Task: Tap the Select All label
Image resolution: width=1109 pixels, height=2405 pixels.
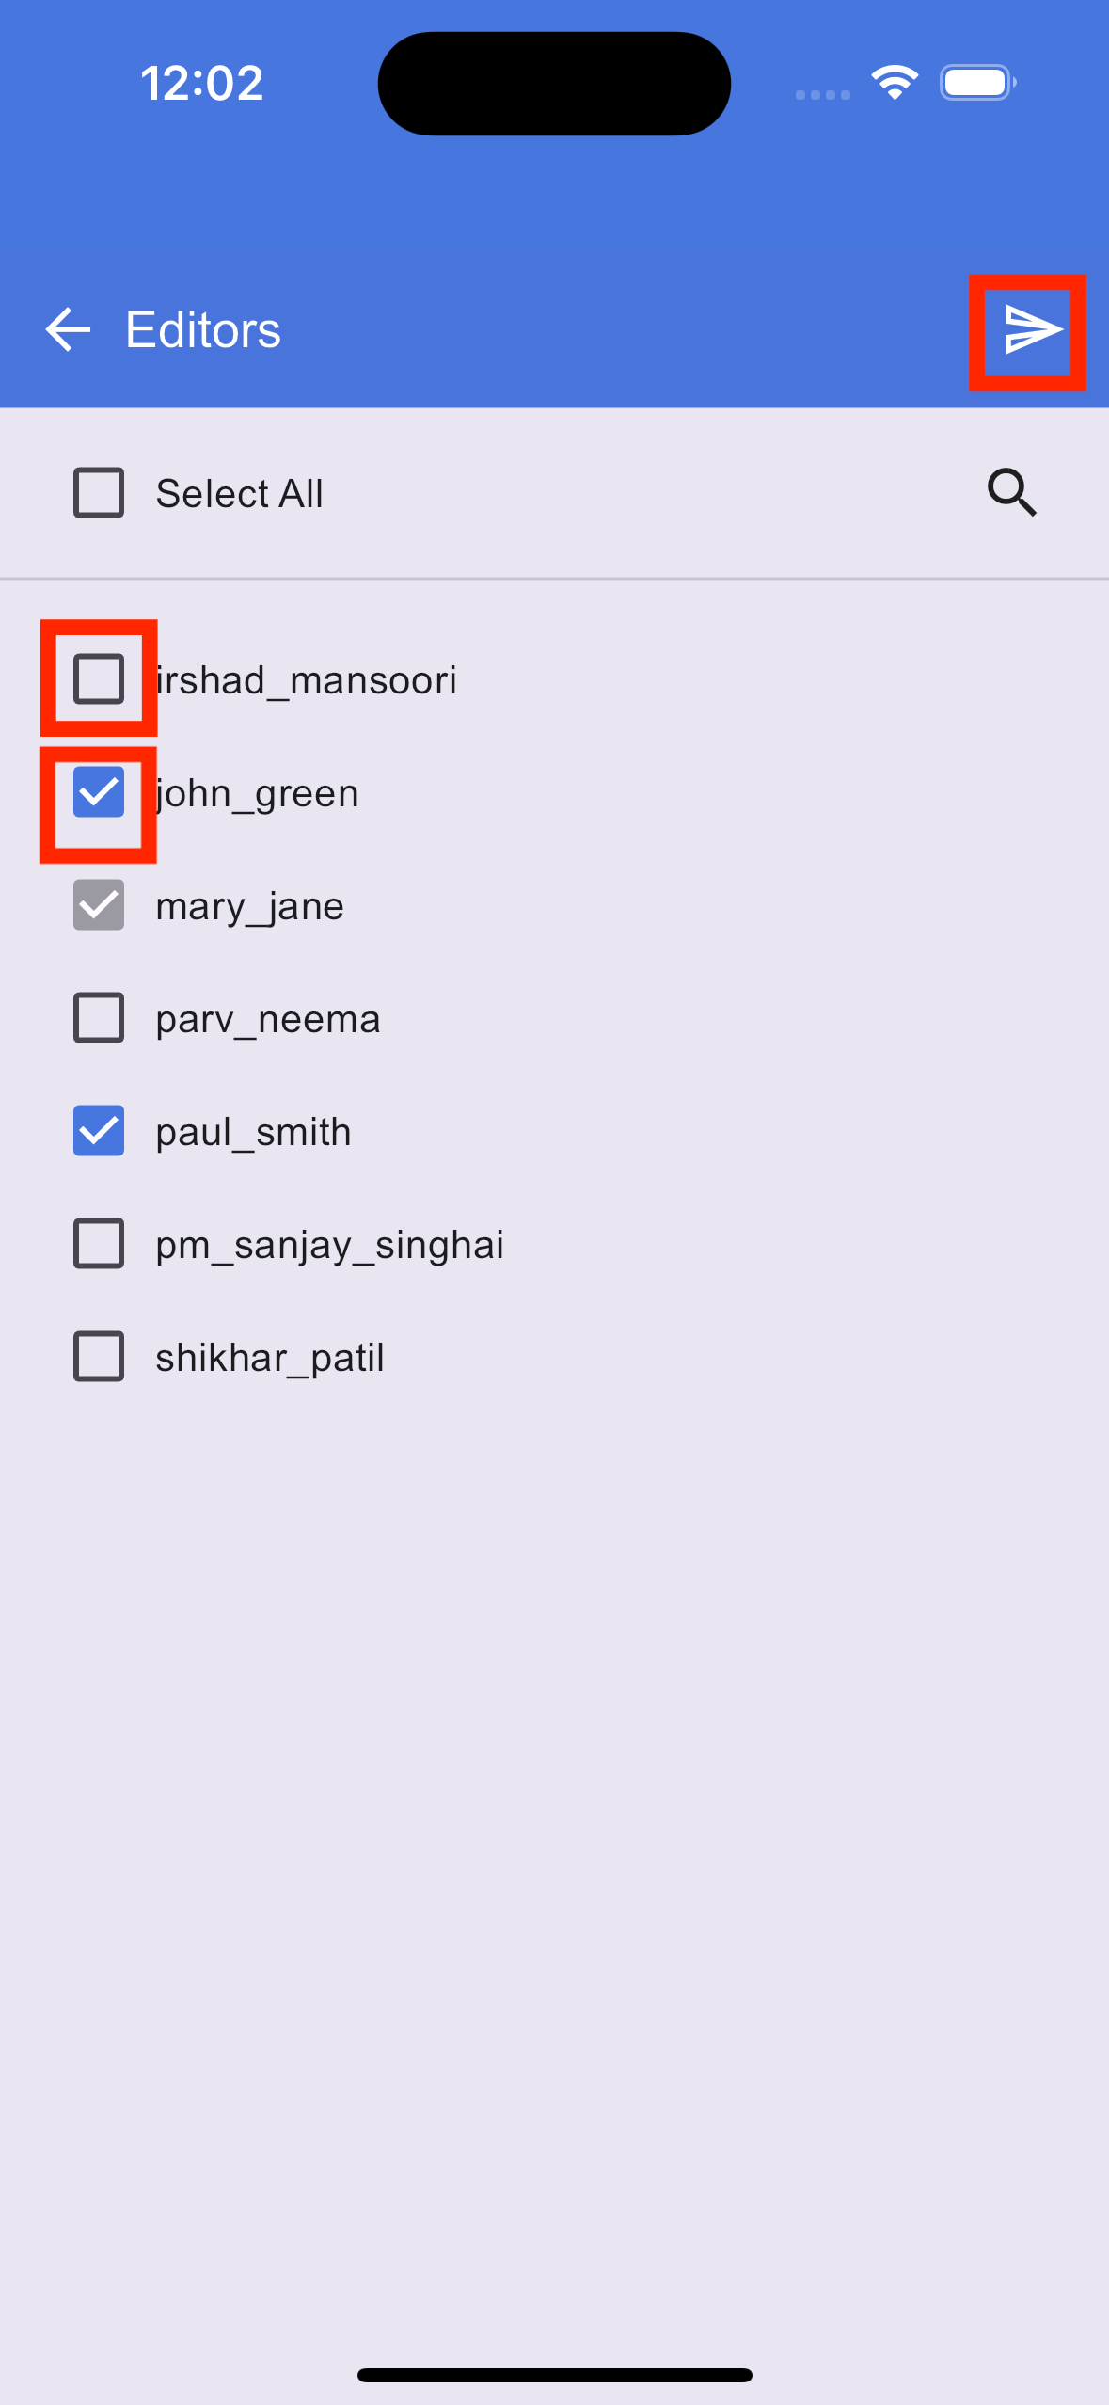Action: [x=240, y=493]
